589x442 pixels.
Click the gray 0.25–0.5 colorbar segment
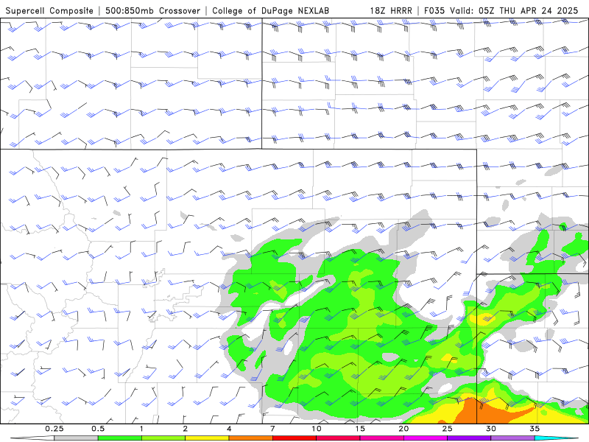76,438
